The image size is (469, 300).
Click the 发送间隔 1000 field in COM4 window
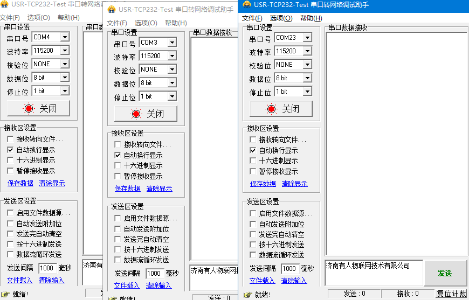click(x=47, y=268)
